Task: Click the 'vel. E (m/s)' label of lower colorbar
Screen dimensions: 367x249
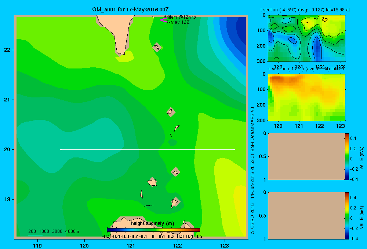Action: pos(362,217)
